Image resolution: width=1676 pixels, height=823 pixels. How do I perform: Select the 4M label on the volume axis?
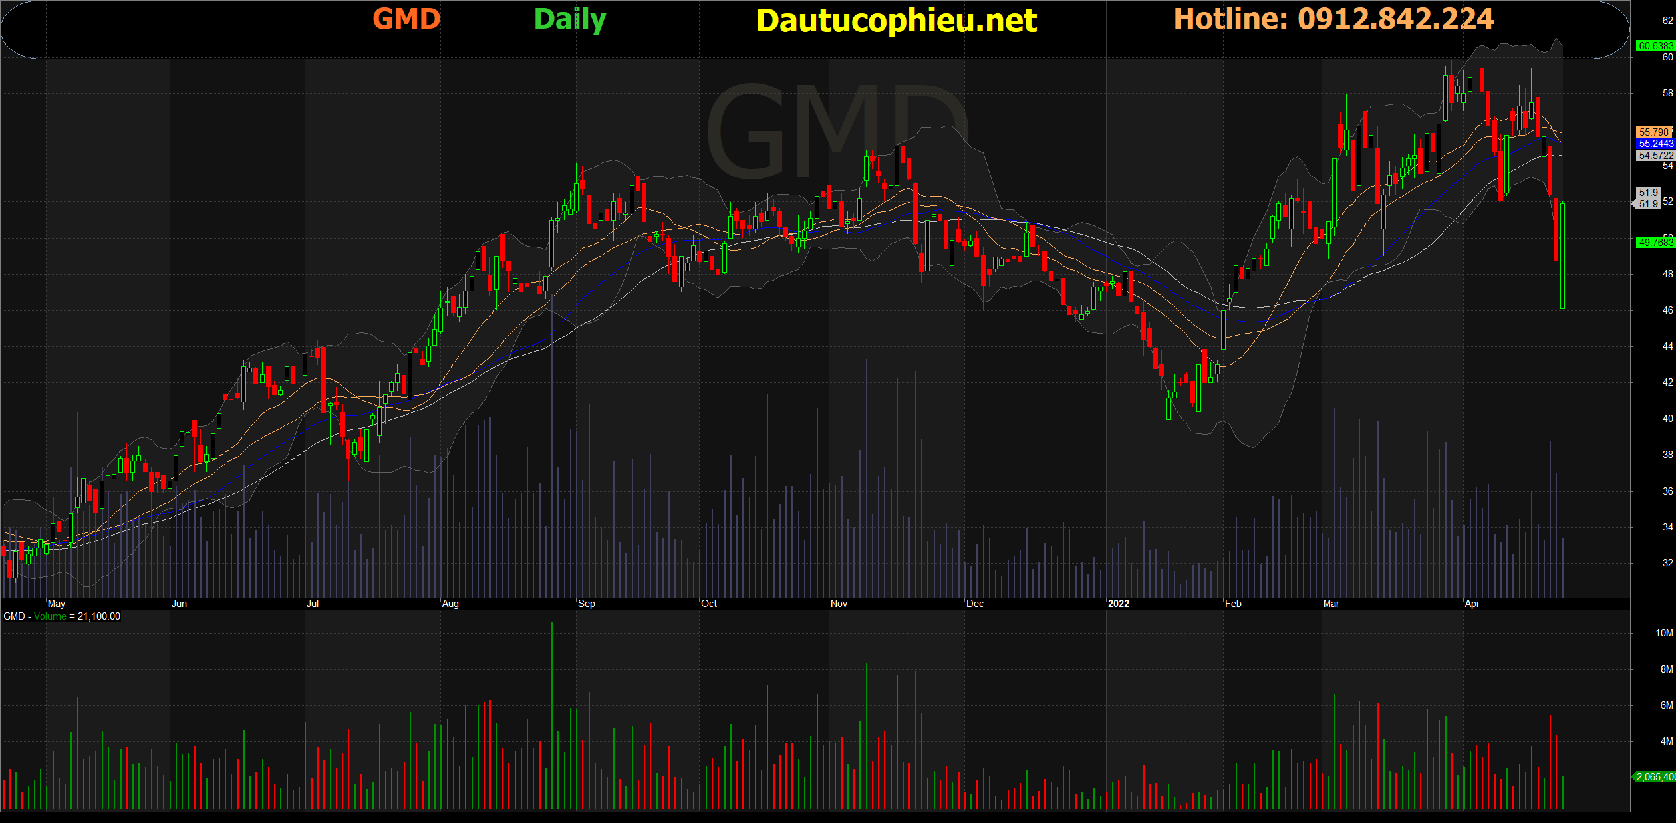point(1667,741)
